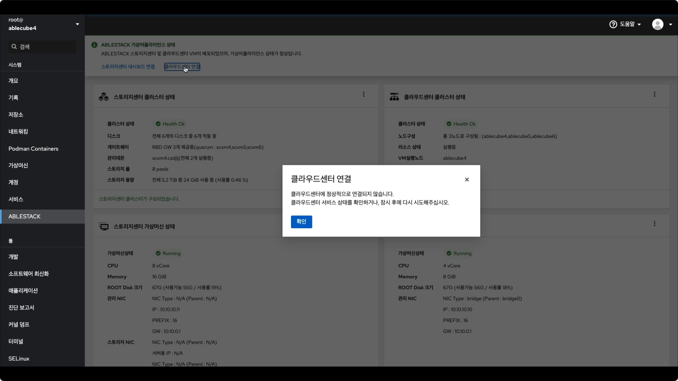Click the 'IP : 10.10.10.10' text

tap(458, 309)
